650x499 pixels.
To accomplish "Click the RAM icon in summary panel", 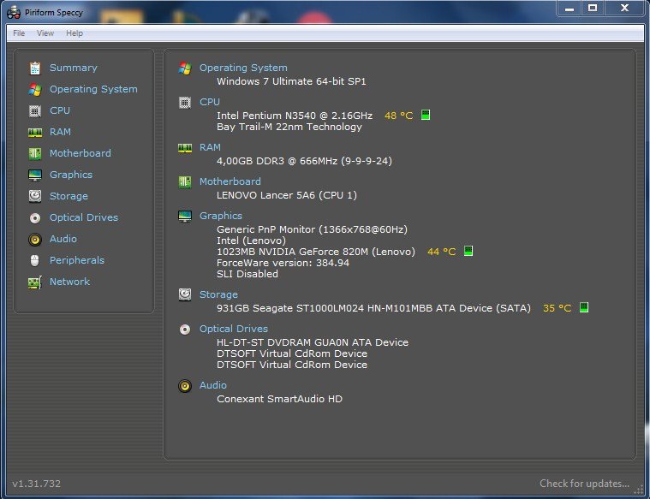I will pos(185,148).
